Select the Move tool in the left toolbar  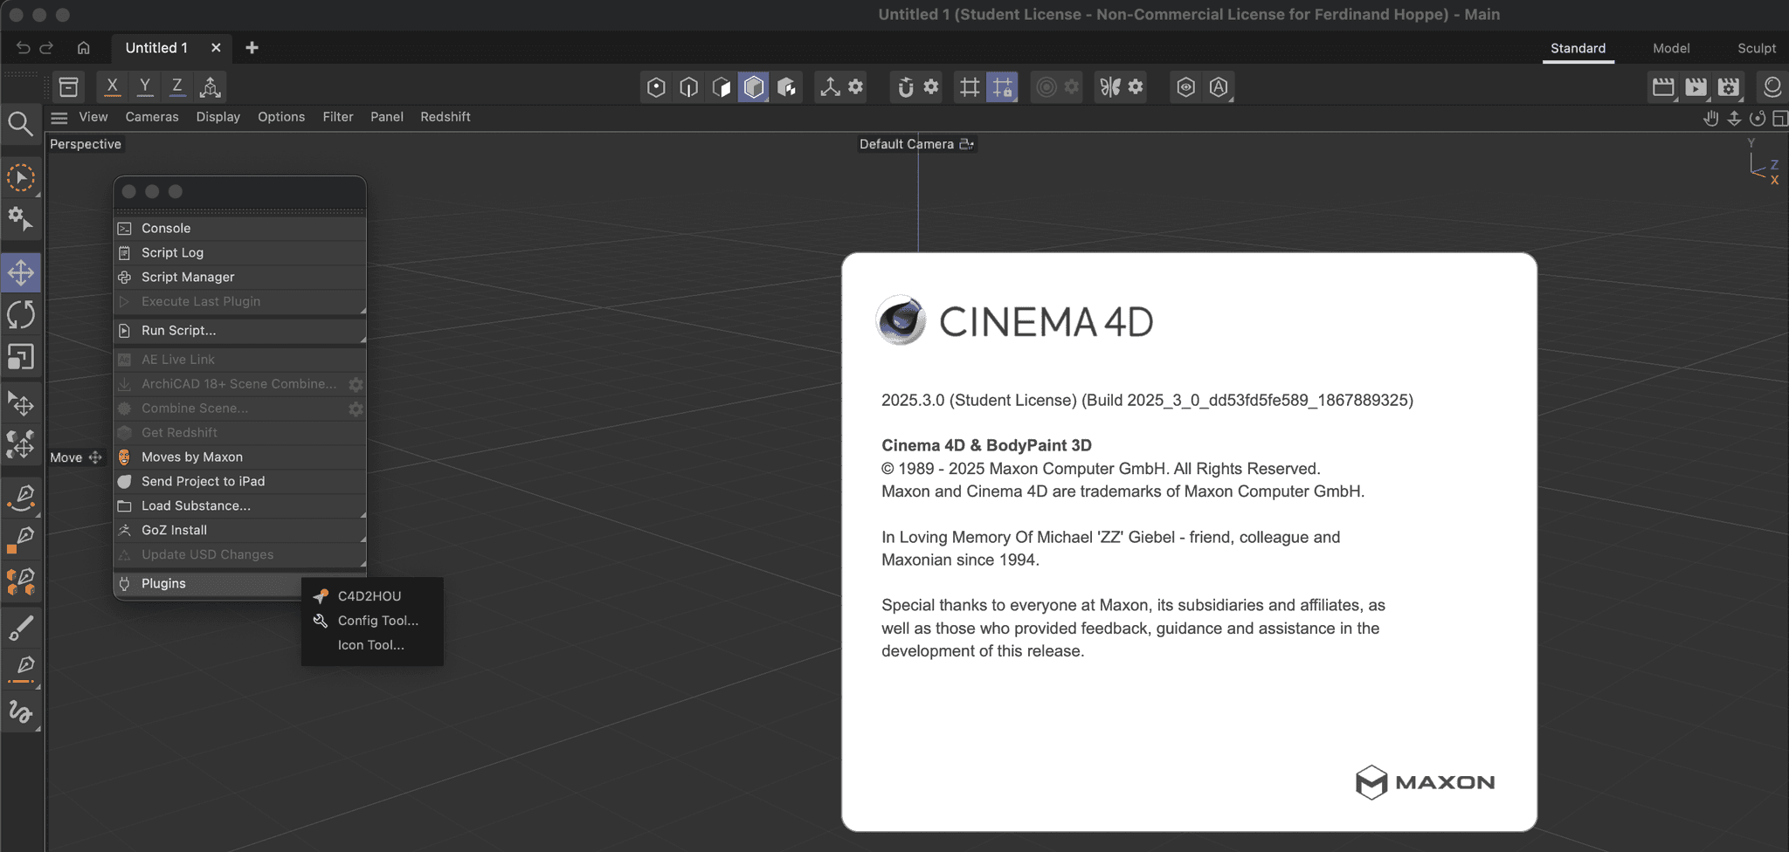coord(21,271)
